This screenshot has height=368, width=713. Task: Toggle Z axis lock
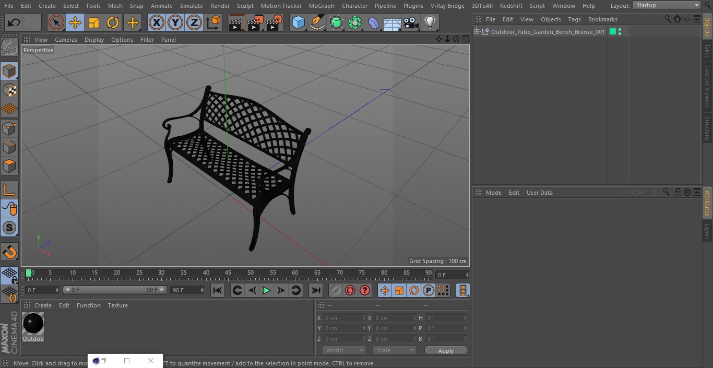pos(194,23)
